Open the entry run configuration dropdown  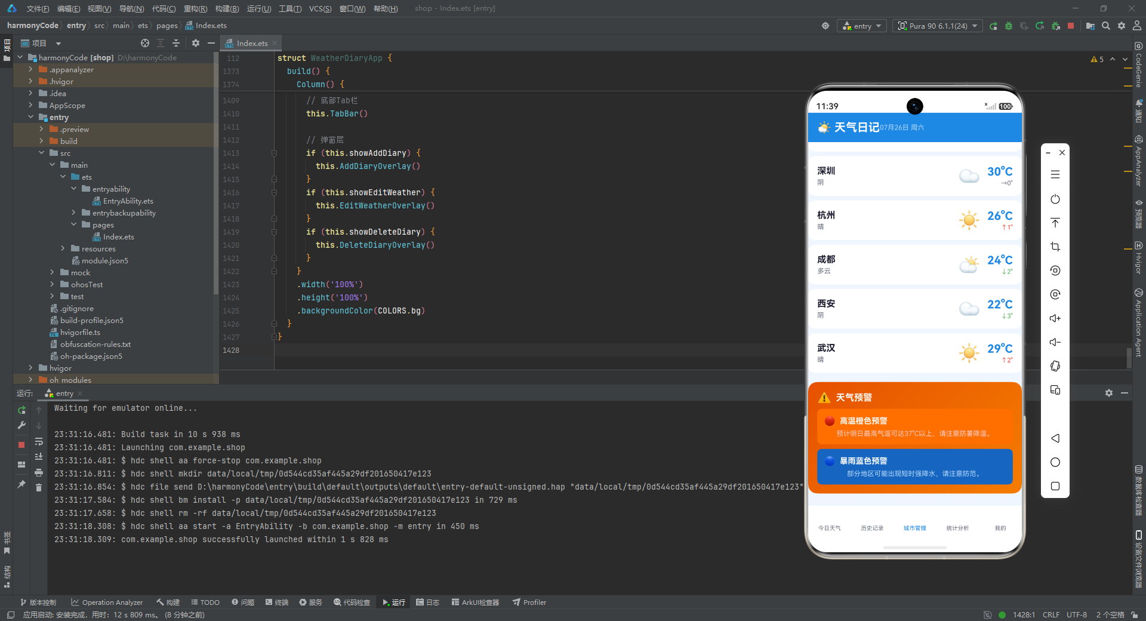(x=862, y=26)
